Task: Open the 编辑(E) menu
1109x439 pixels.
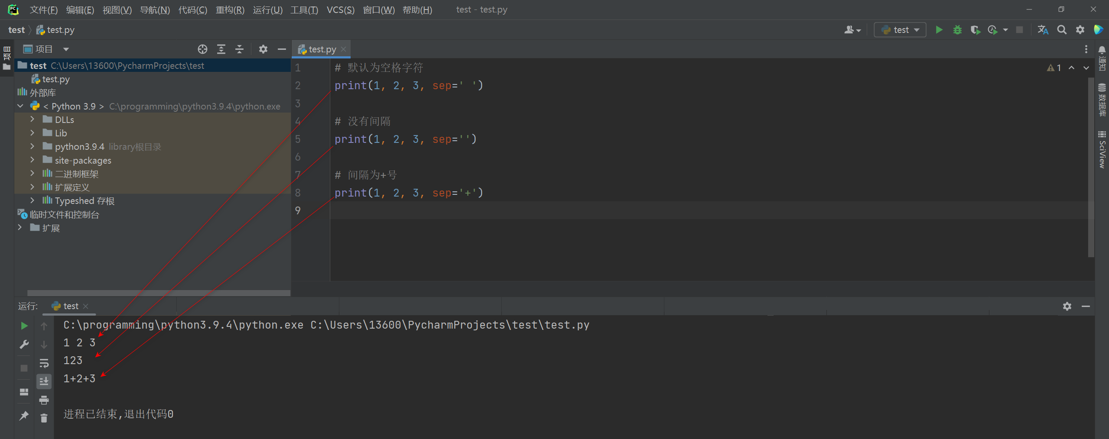Action: click(x=80, y=10)
